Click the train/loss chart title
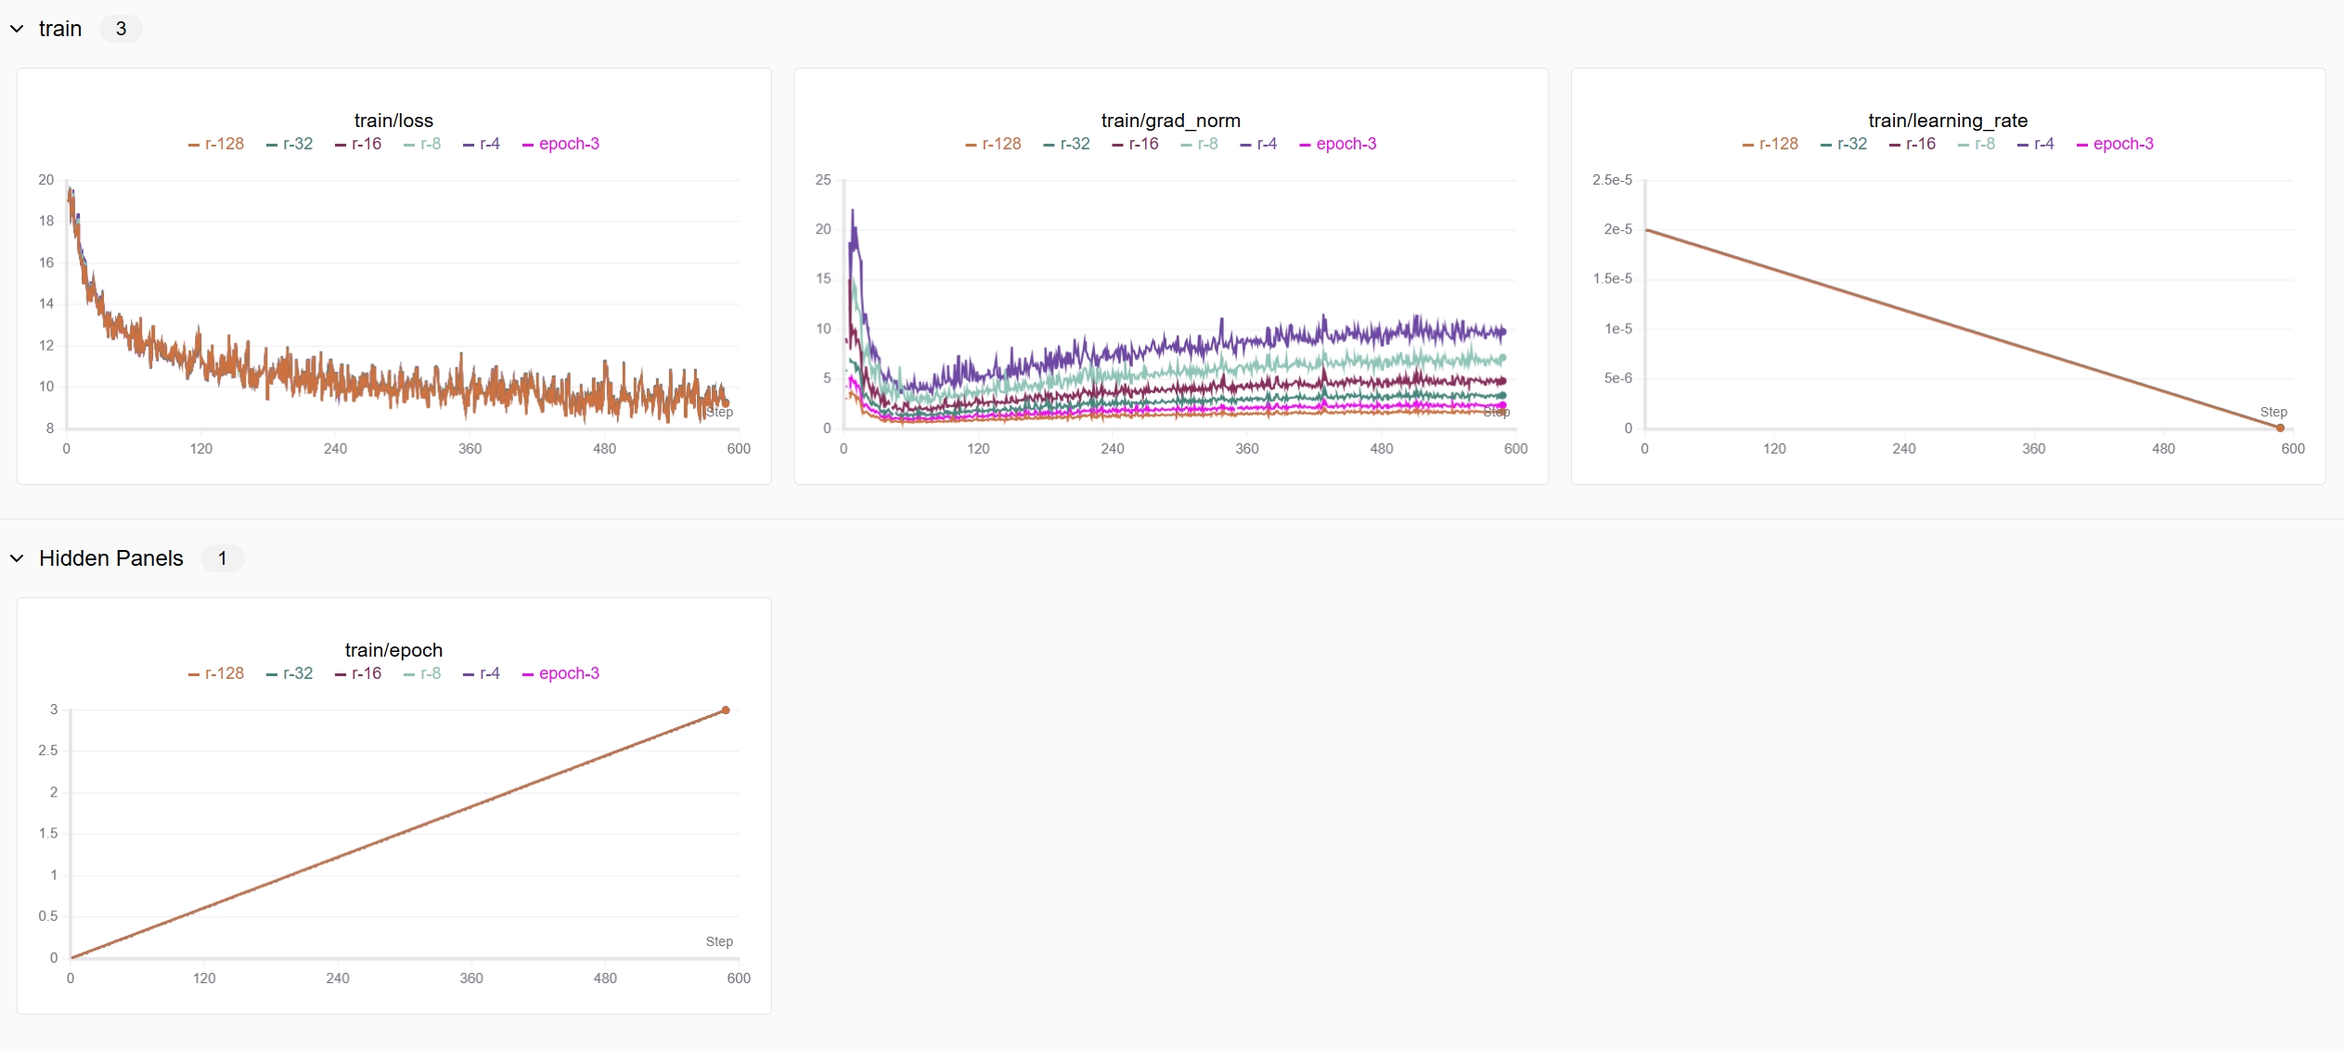Viewport: 2344px width, 1049px height. (x=393, y=121)
